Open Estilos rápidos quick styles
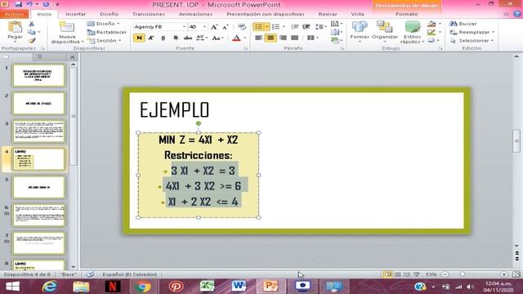 point(412,33)
